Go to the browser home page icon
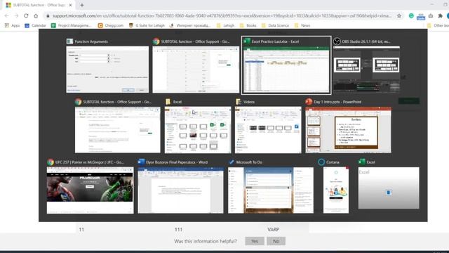The width and height of the screenshot is (449, 253). click(x=36, y=15)
